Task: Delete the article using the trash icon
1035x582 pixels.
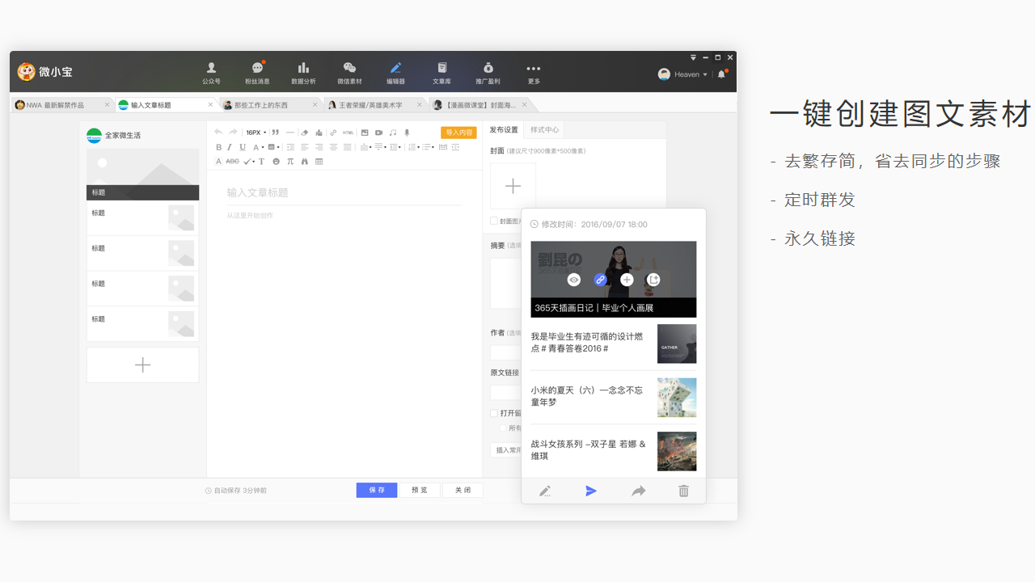Action: coord(683,491)
